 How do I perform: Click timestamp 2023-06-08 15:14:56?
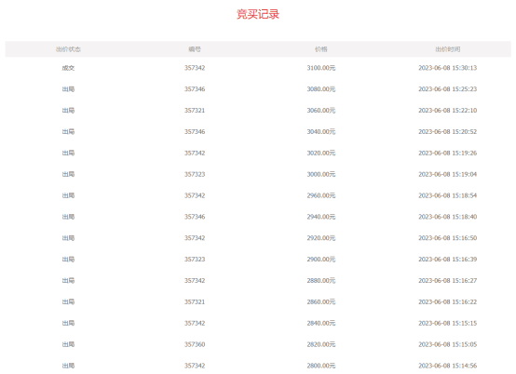coord(448,366)
